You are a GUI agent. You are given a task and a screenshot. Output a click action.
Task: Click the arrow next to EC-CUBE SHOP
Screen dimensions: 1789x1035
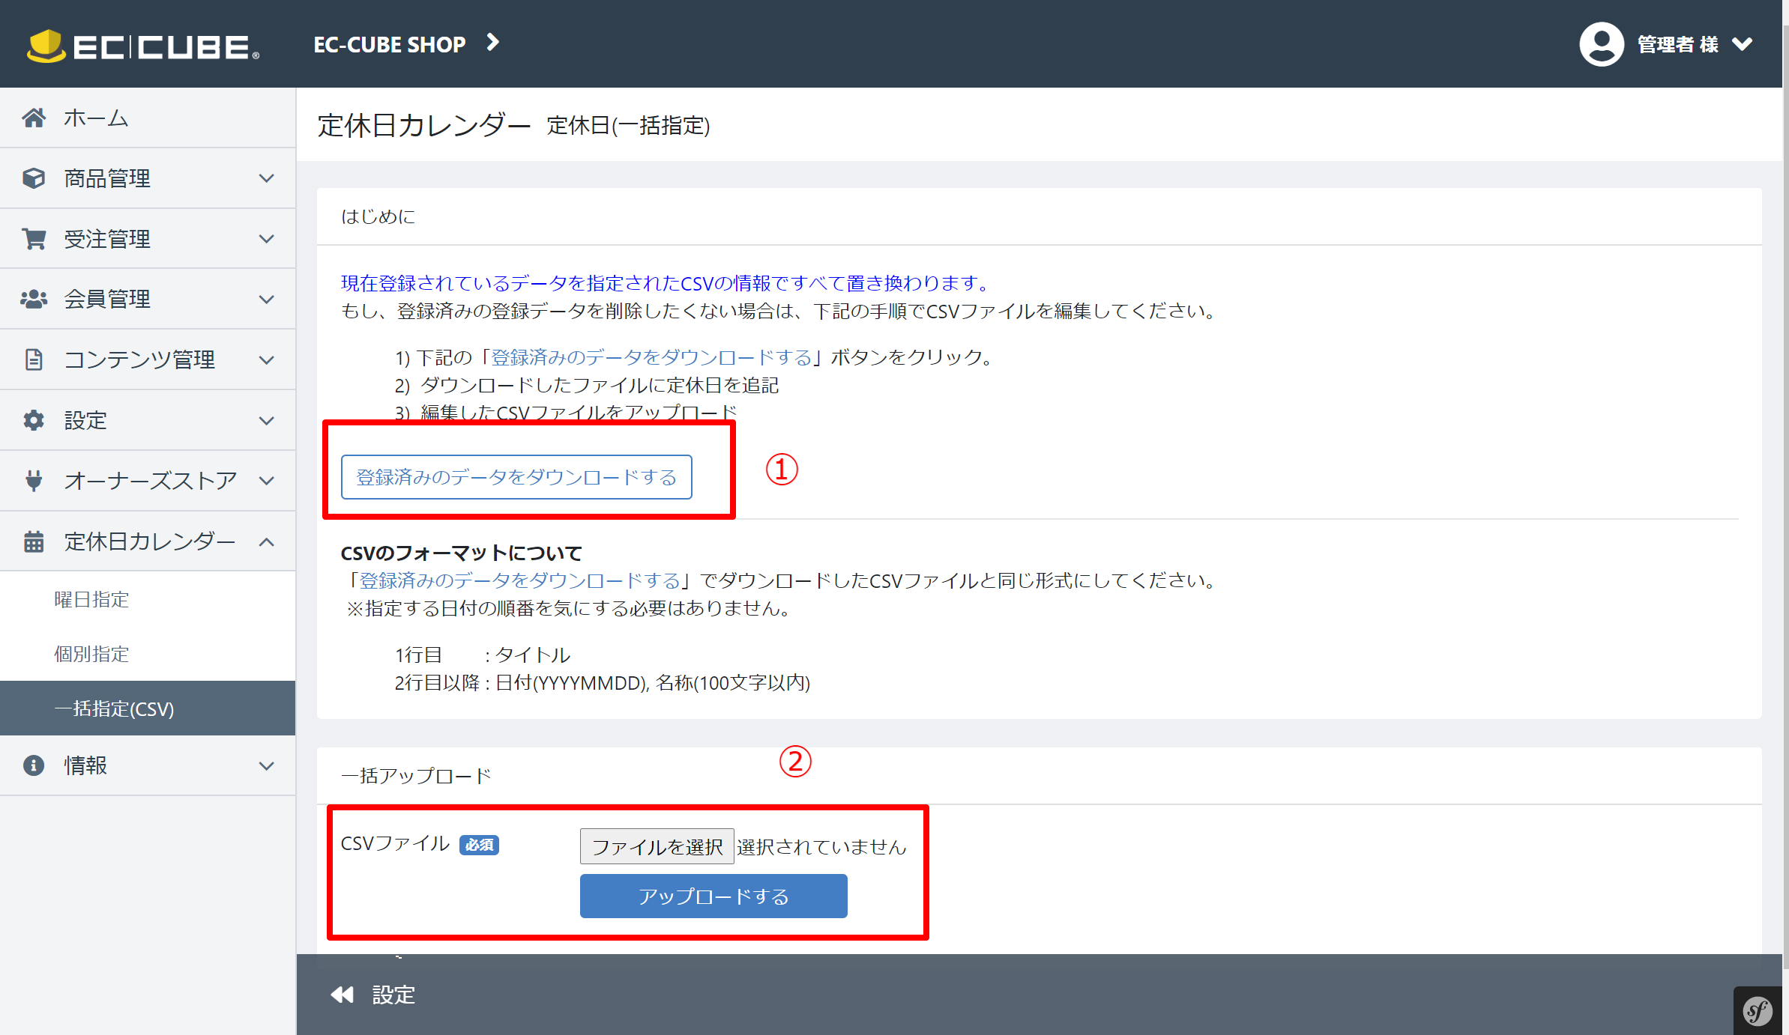492,43
